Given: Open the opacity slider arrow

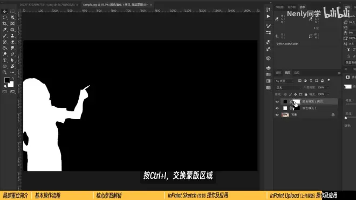Looking at the screenshot, I should (327, 88).
